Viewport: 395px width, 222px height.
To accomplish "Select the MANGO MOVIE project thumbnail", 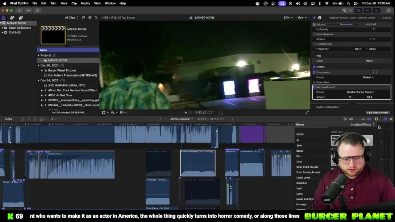I will (53, 35).
